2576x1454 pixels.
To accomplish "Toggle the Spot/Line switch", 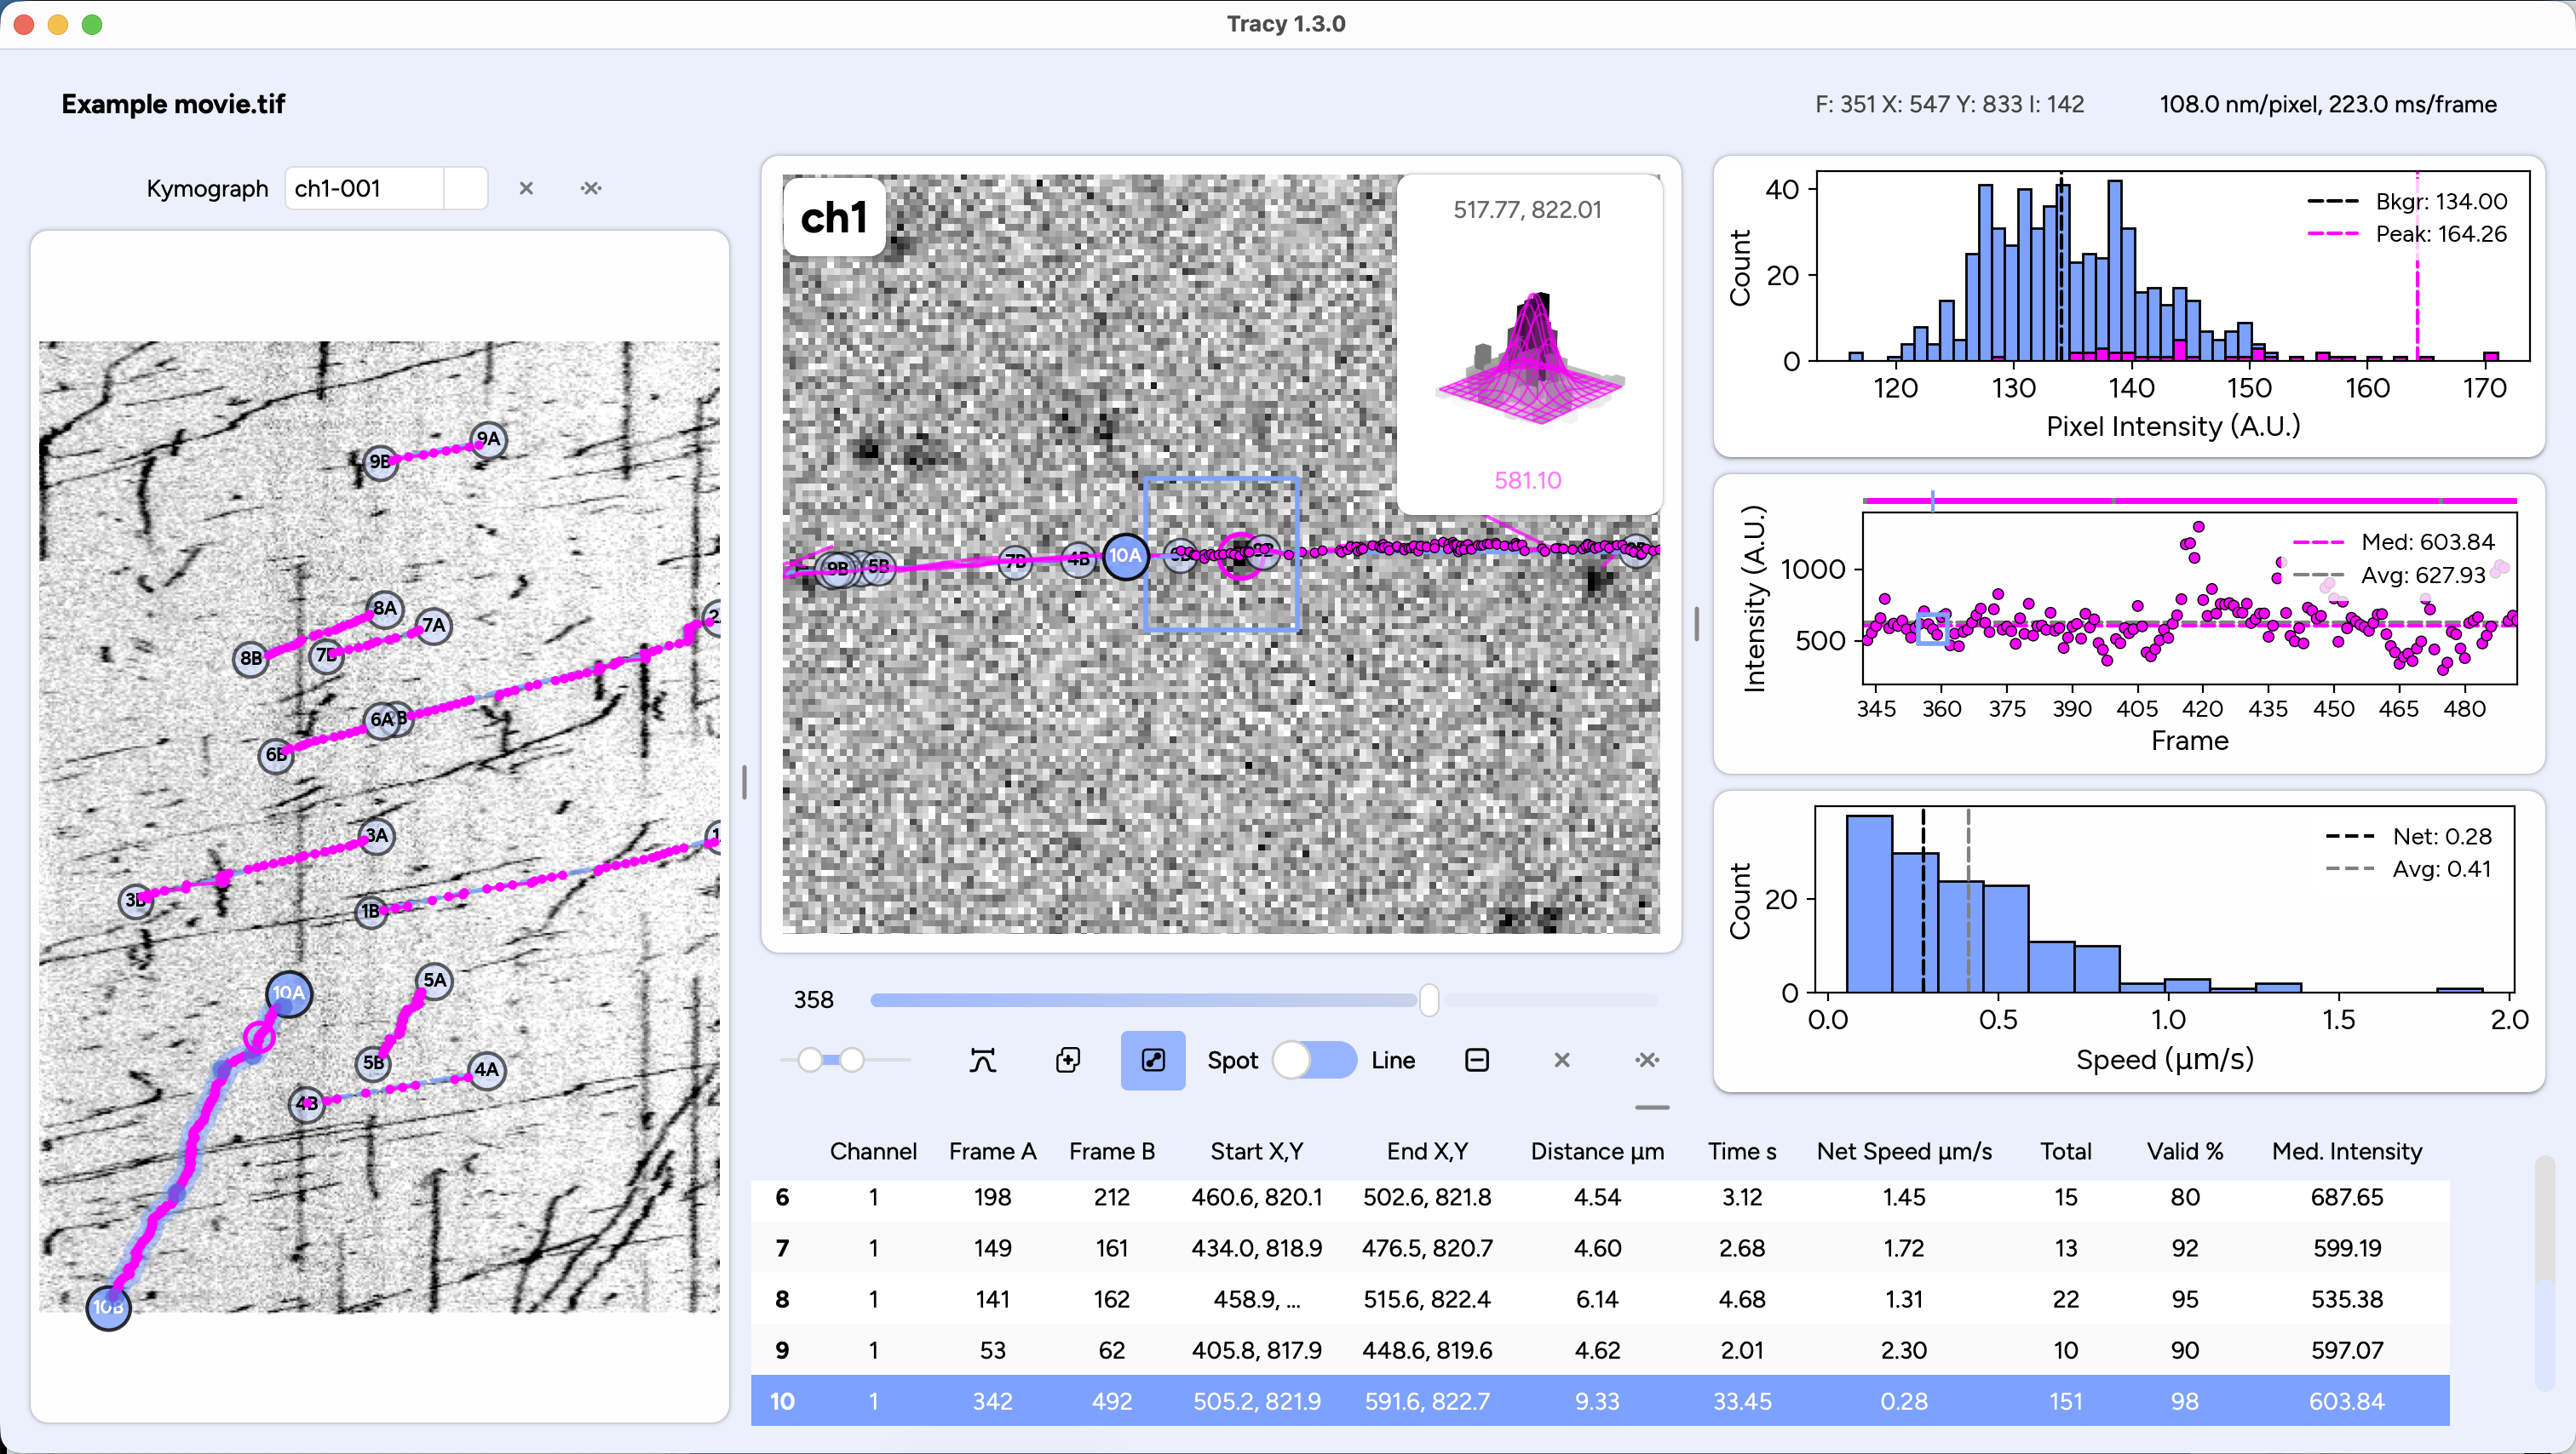I will (x=1314, y=1060).
